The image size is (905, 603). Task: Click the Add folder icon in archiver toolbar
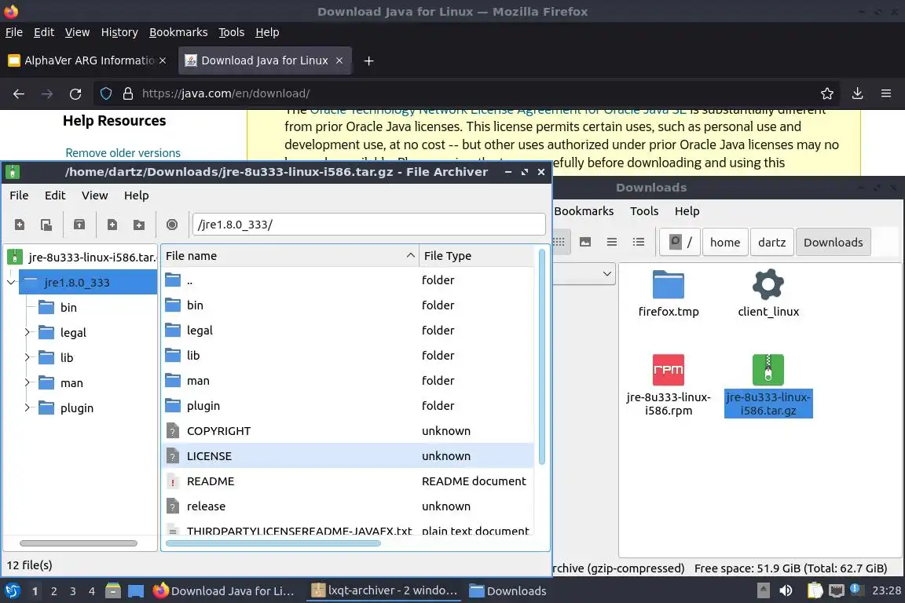coord(138,225)
